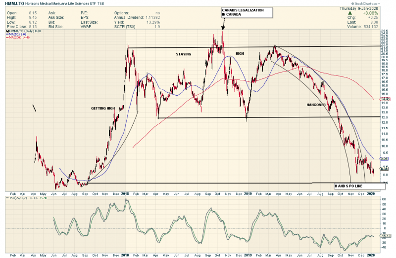Click the 'HIGH' annotation near November 2018
This screenshot has width=396, height=258.
click(240, 54)
